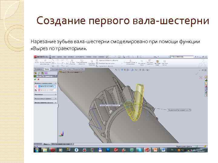Viewport: 218px width, 163px height.
Task: Select the Motion Study 1 tab at the bottom
Action: tap(63, 144)
